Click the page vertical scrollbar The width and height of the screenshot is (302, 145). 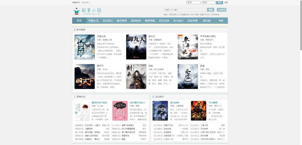[x=301, y=72]
